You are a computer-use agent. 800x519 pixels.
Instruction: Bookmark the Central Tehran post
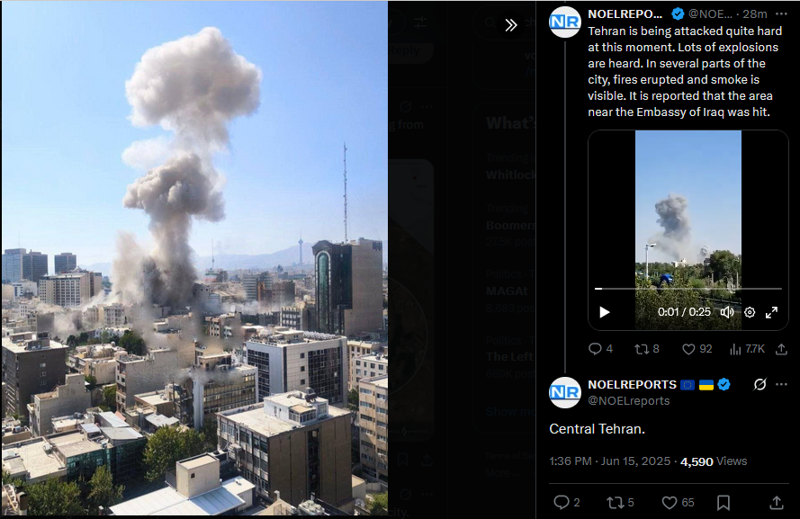click(724, 503)
